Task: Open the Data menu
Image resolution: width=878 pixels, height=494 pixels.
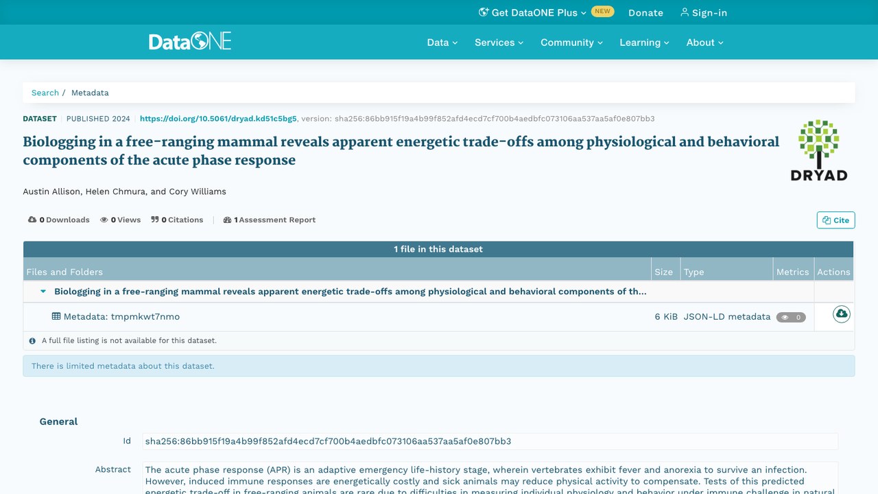Action: pyautogui.click(x=442, y=42)
